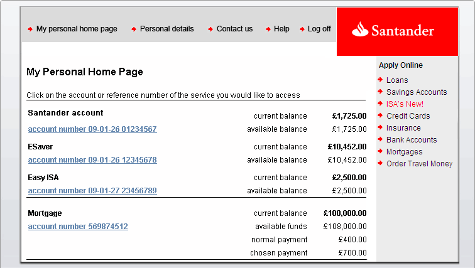Click the red arrow beside Help
This screenshot has width=475, height=268.
pos(268,29)
